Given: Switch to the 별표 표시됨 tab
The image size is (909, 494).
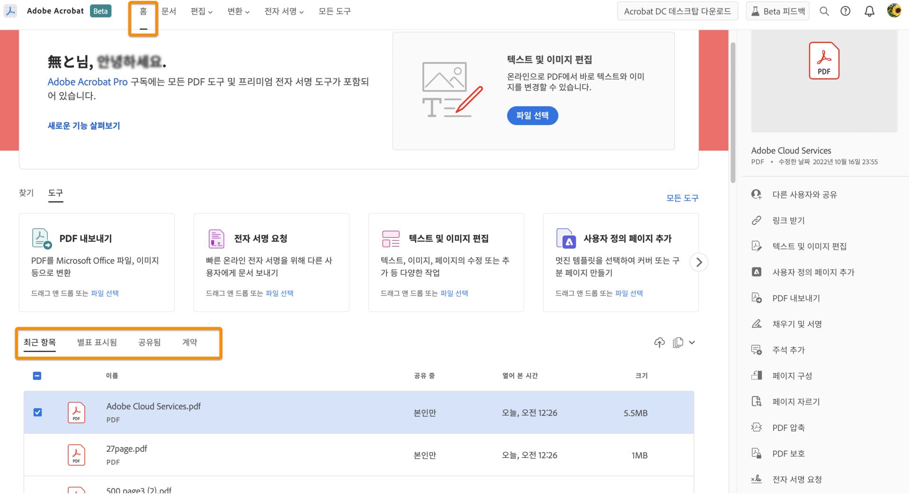Looking at the screenshot, I should pyautogui.click(x=97, y=342).
